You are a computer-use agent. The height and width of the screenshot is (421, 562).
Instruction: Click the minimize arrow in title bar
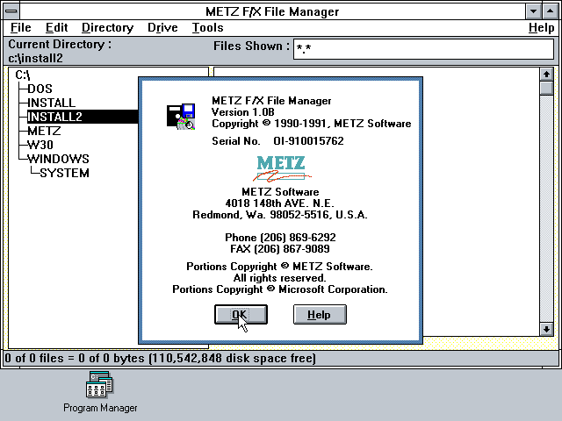[533, 11]
